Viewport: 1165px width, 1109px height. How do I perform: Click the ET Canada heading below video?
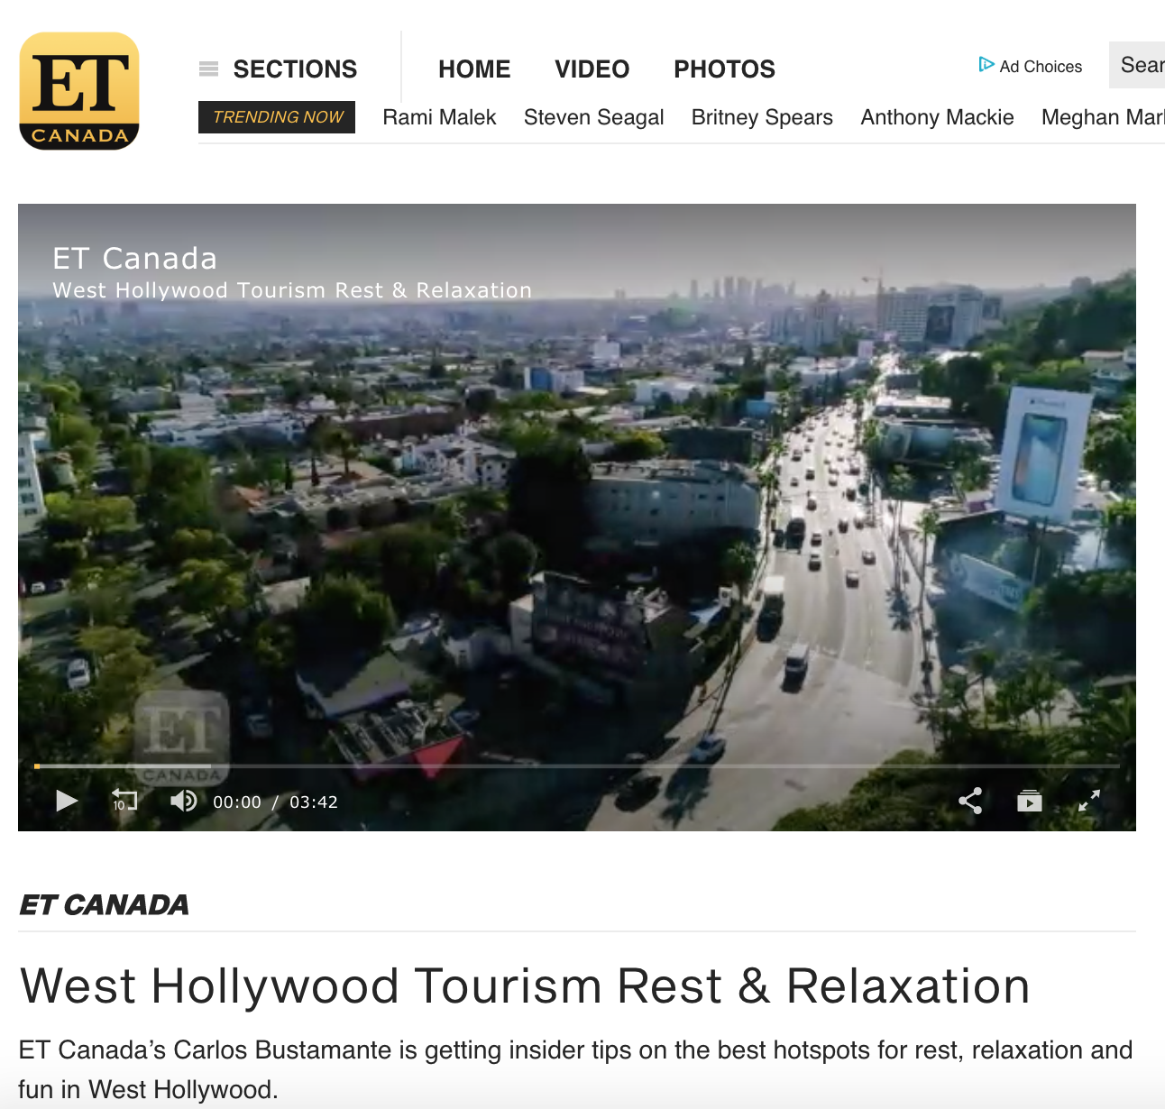104,904
